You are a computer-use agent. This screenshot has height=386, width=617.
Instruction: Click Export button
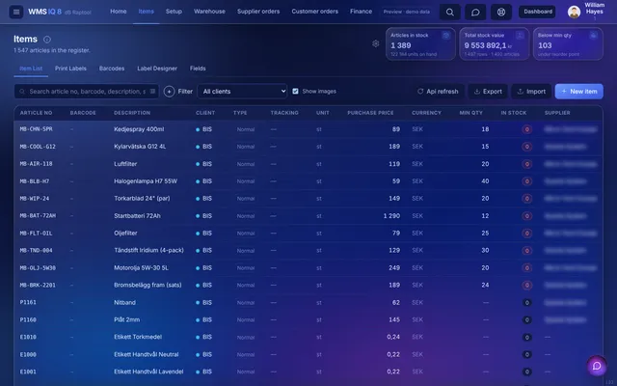coord(488,92)
